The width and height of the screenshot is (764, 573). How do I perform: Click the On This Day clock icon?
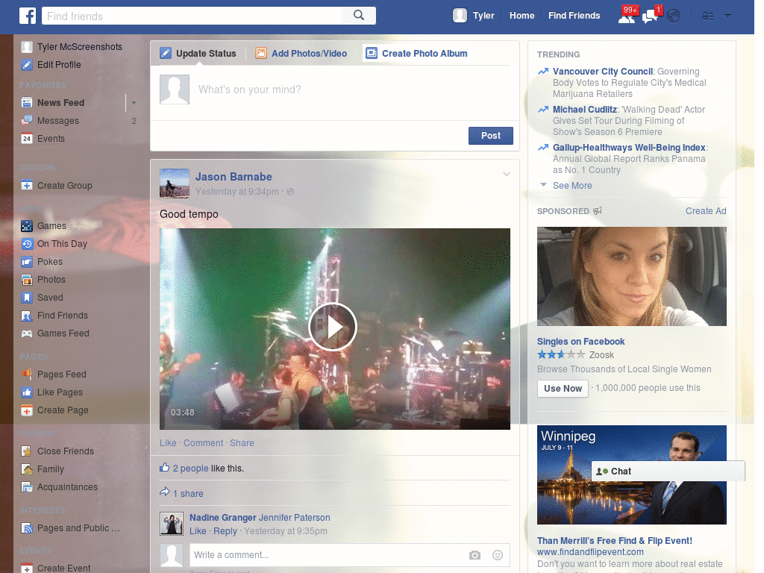[27, 244]
